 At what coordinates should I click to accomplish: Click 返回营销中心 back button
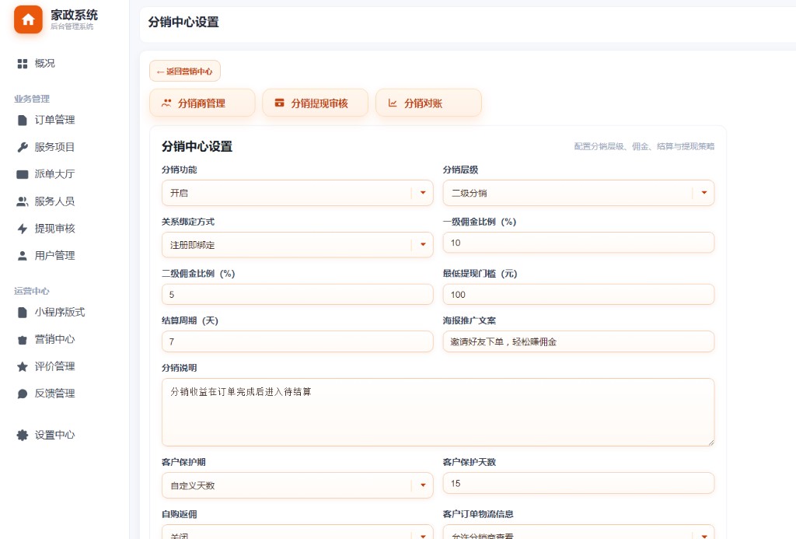pyautogui.click(x=185, y=71)
